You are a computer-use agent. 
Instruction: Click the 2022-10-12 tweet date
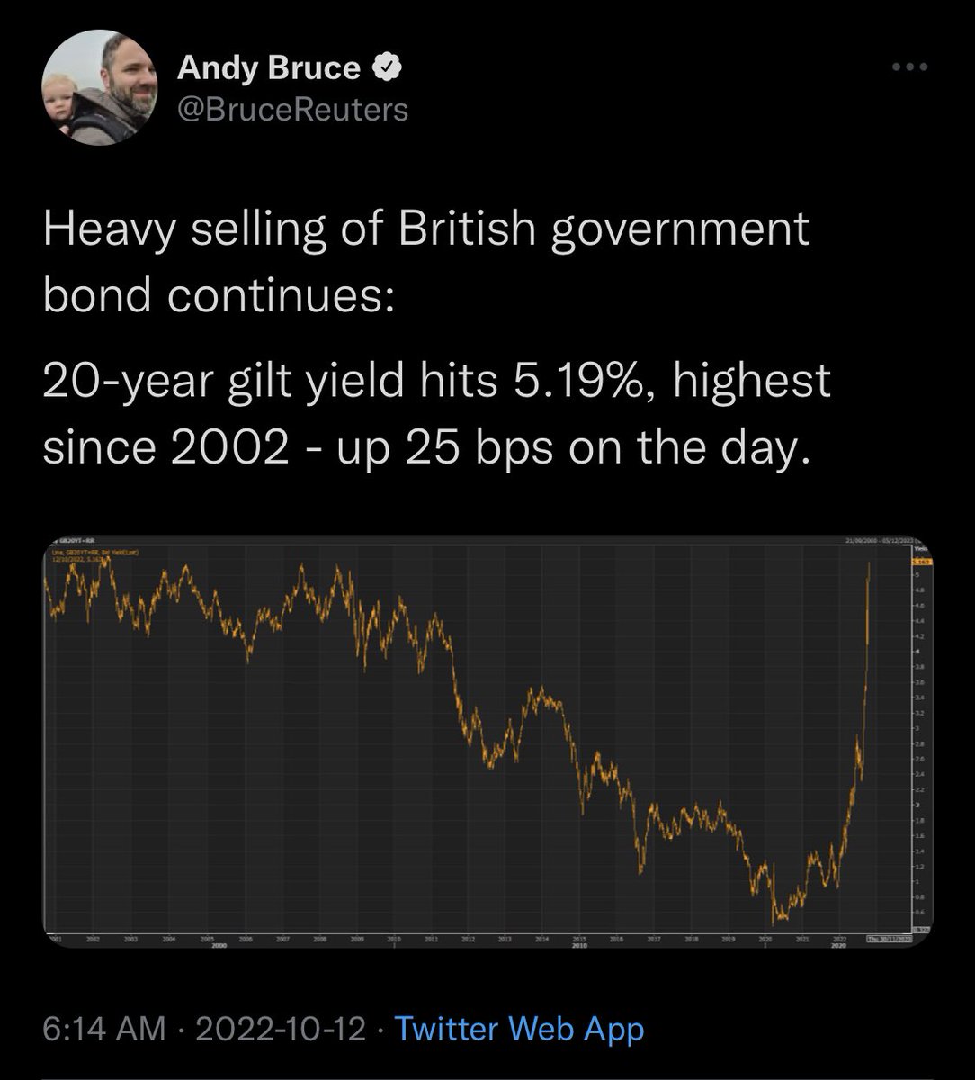281,1028
